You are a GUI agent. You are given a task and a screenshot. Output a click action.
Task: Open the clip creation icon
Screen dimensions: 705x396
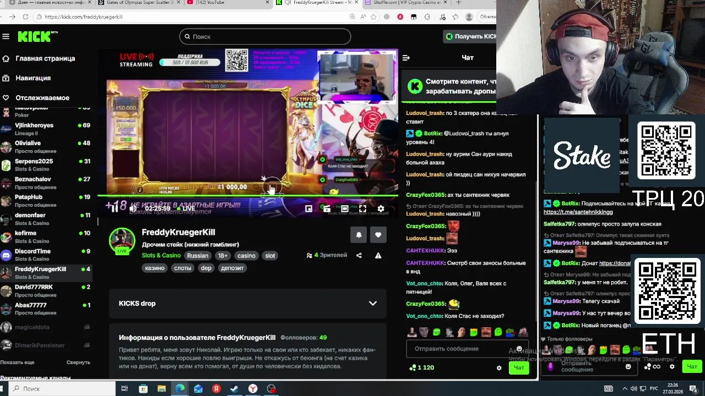point(327,208)
